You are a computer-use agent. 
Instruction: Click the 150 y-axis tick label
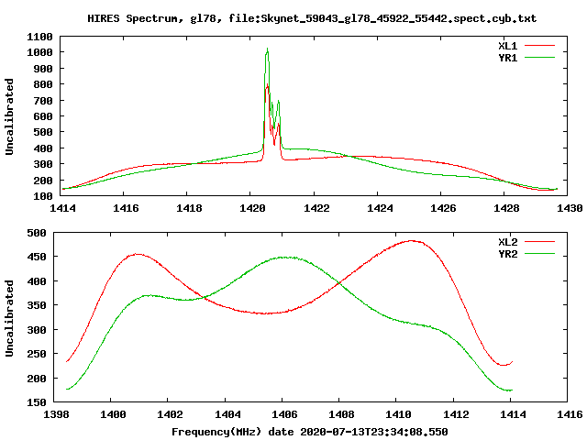pyautogui.click(x=37, y=402)
